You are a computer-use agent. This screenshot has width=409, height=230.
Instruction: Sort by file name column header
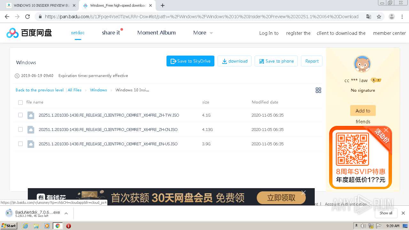[x=35, y=102]
